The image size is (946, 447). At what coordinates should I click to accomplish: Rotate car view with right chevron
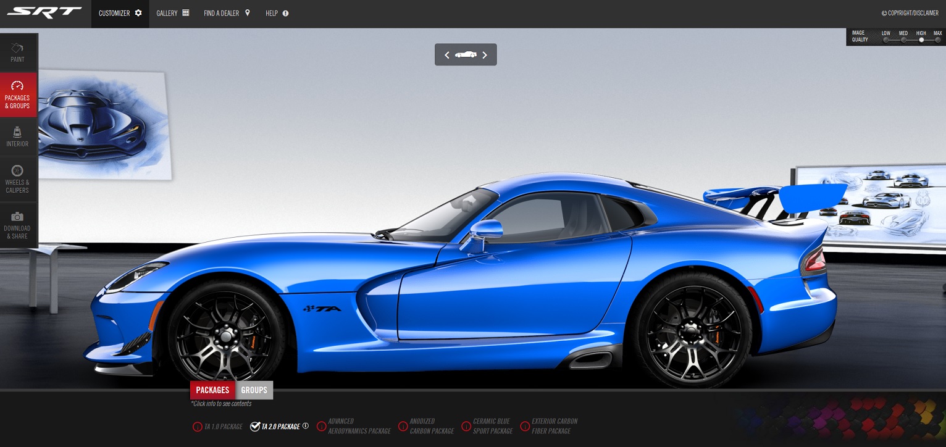[x=485, y=55]
